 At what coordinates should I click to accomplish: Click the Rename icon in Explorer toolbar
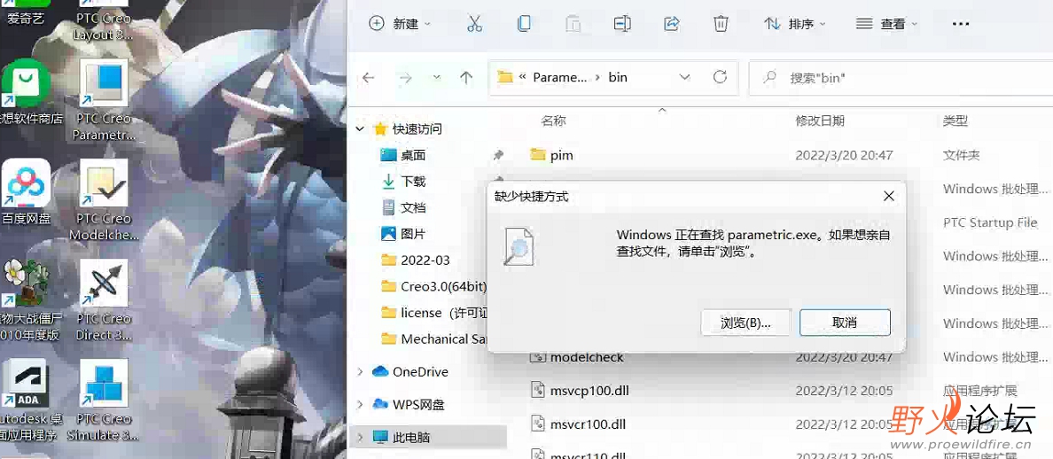[622, 24]
